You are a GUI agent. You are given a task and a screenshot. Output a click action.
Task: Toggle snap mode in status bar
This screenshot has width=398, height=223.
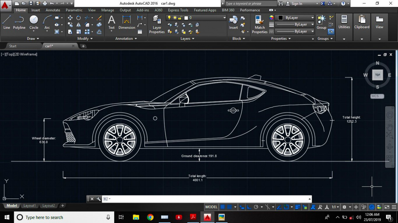click(x=229, y=207)
